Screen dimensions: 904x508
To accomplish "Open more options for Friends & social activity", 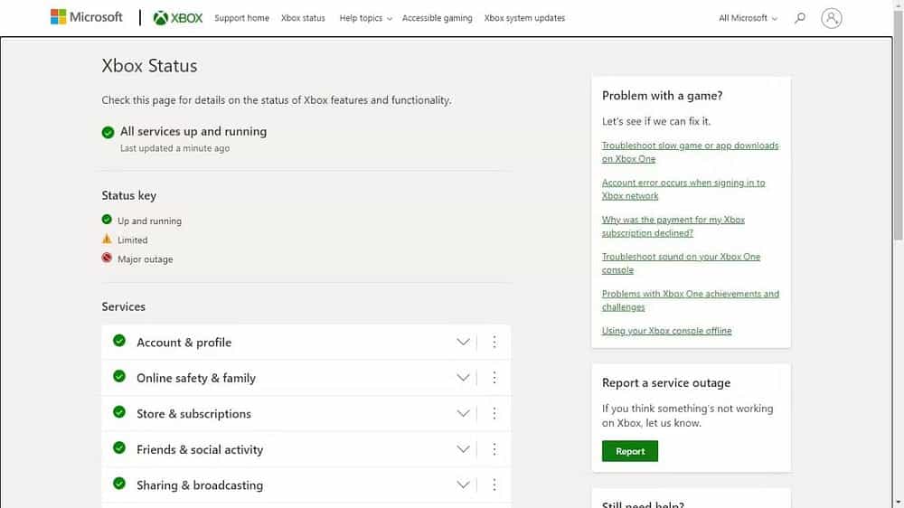I will (494, 449).
